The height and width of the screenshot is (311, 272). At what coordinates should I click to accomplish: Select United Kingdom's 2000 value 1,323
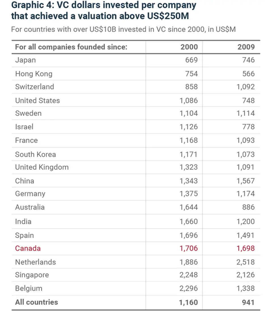point(188,167)
